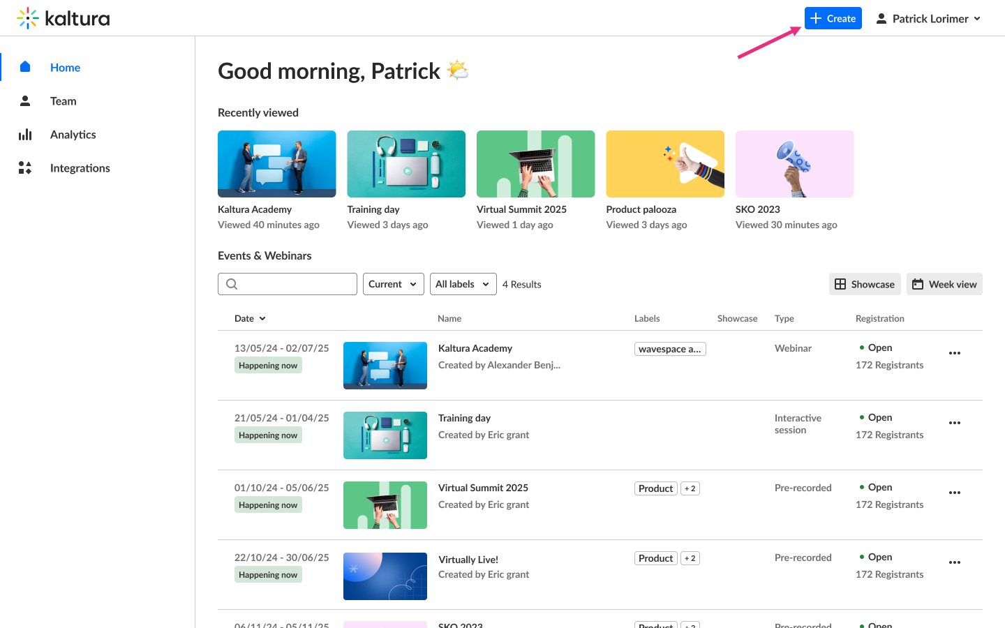Click the Type column header
Image resolution: width=1005 pixels, height=628 pixels.
[x=784, y=318]
